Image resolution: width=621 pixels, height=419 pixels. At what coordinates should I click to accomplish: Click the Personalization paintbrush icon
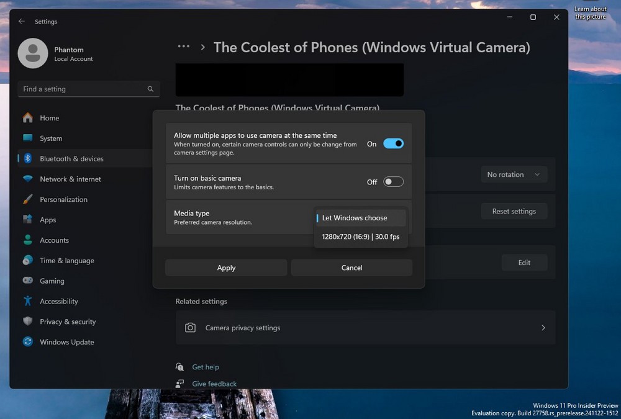point(28,199)
